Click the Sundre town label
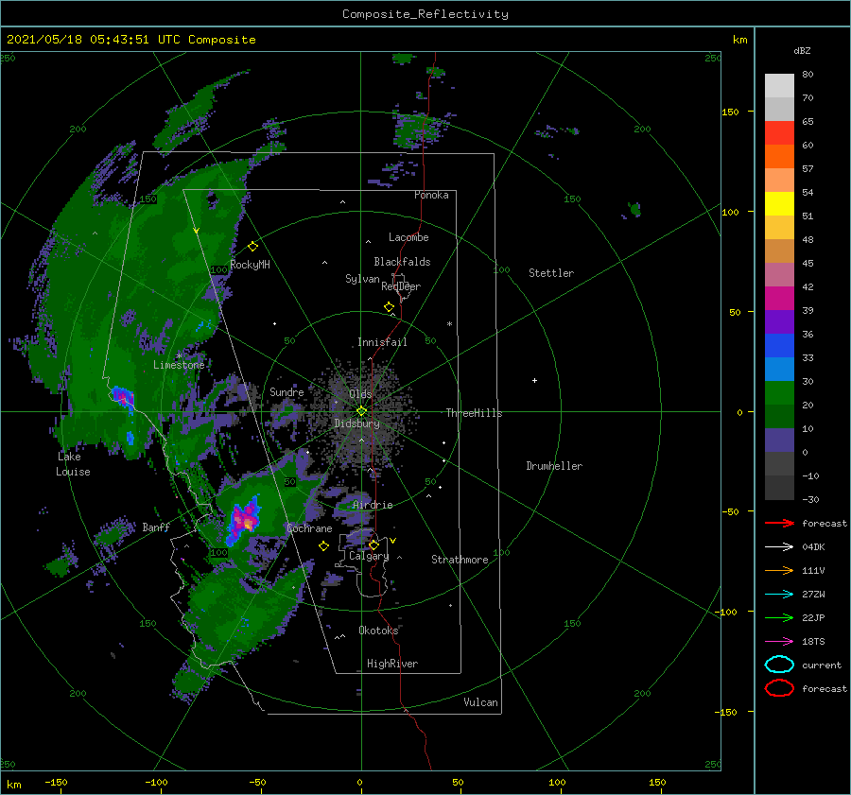Screen dimensions: 851x795 click(x=287, y=391)
